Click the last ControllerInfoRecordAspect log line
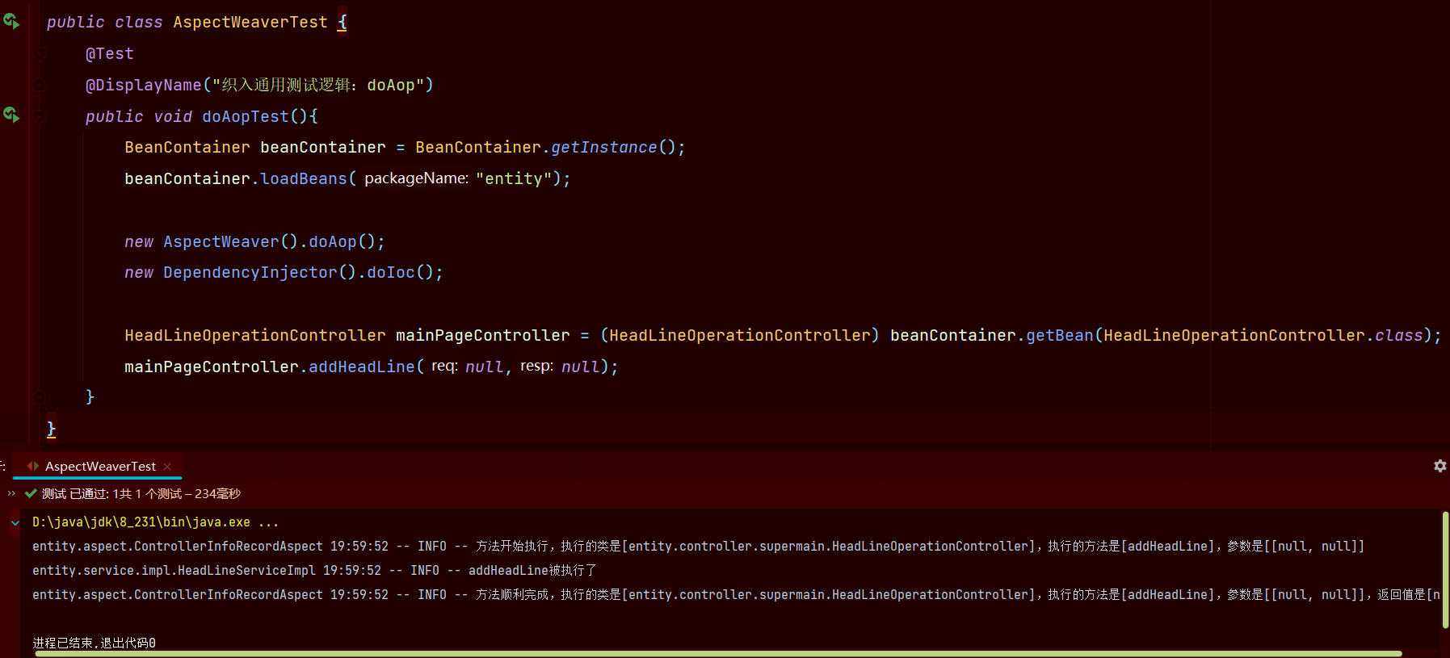The height and width of the screenshot is (658, 1450). point(736,595)
